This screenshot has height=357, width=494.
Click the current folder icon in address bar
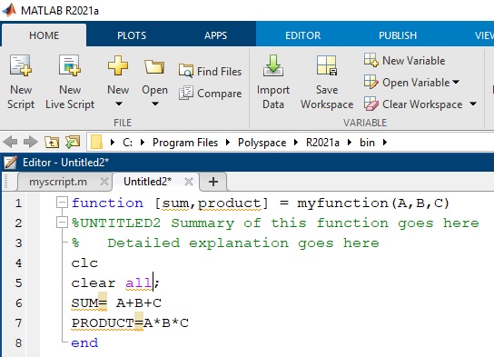pyautogui.click(x=97, y=142)
